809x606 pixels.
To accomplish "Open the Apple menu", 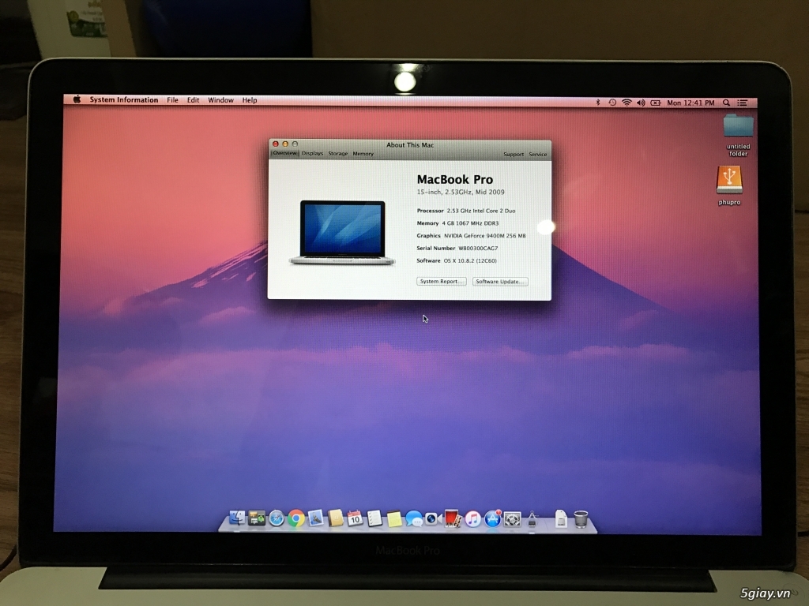I will coord(77,99).
